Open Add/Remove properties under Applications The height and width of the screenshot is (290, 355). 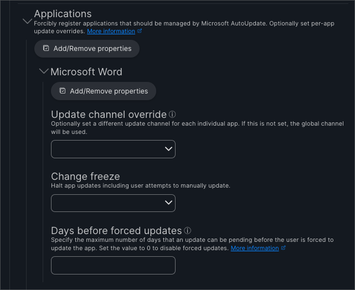tap(87, 49)
